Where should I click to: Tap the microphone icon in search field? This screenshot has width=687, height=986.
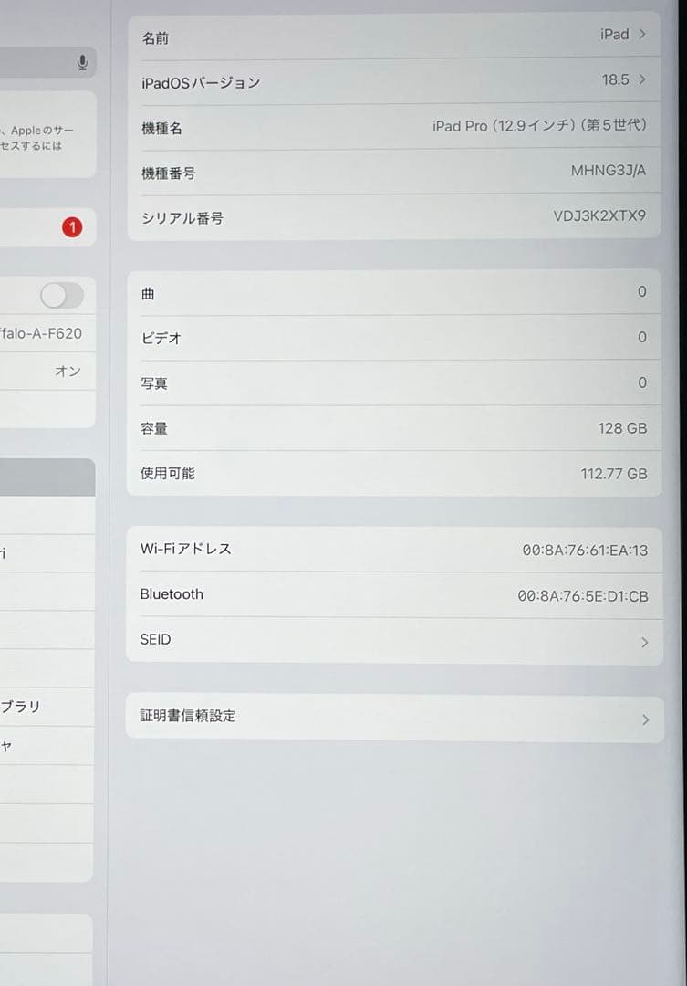point(82,62)
